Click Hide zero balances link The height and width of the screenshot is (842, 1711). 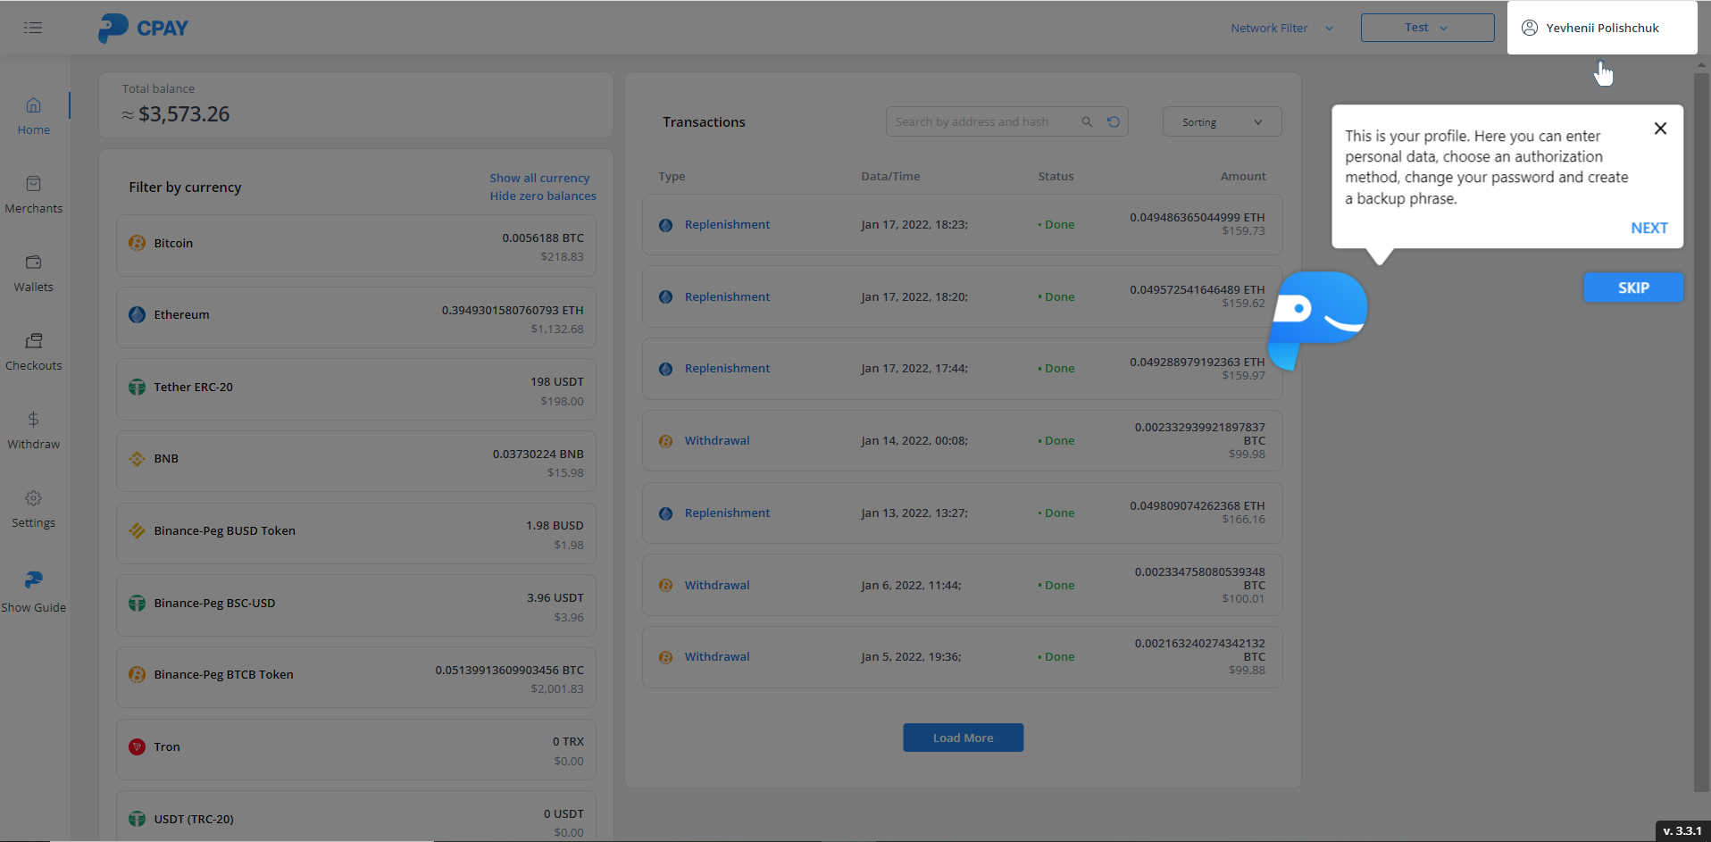point(542,196)
